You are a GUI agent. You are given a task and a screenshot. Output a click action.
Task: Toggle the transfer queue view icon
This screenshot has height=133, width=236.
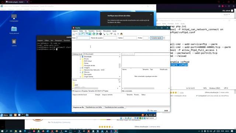coord(90,34)
